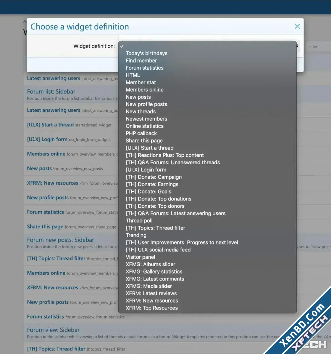Screen dimensions: 331x354
Task: Focus the Filter input field
Action: 319,46
